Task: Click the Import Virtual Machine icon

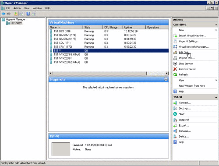Action: point(175,35)
